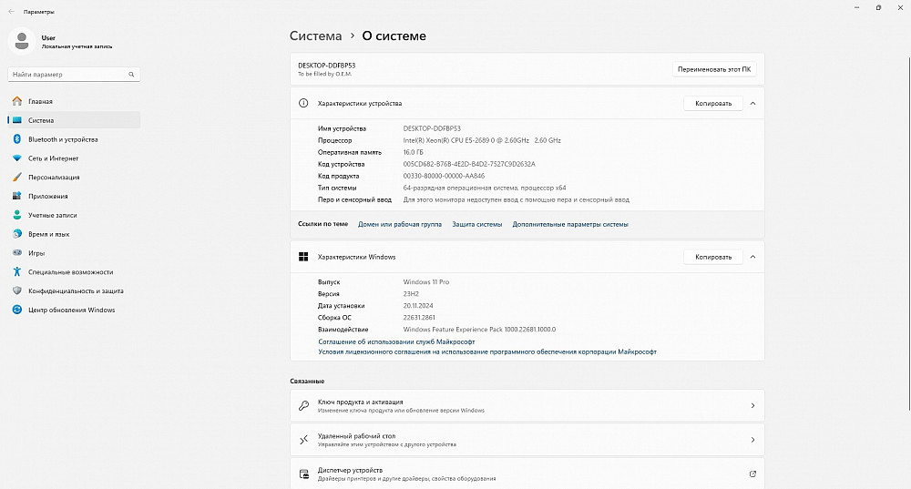Click the Время и язык globe icon
Screen dimensions: 911x489
point(16,234)
